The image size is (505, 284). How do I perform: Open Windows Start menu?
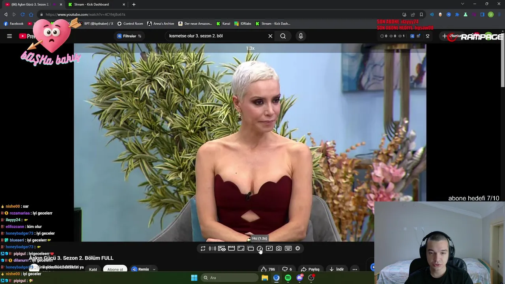tap(194, 278)
